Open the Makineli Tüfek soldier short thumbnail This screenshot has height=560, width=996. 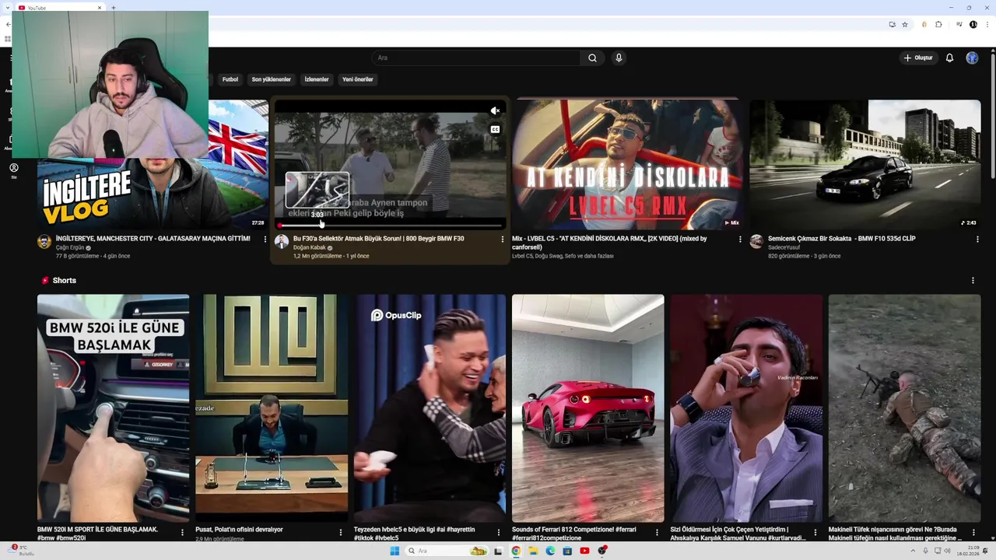tap(904, 408)
